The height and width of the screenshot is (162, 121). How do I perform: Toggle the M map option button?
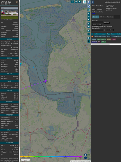89,27
